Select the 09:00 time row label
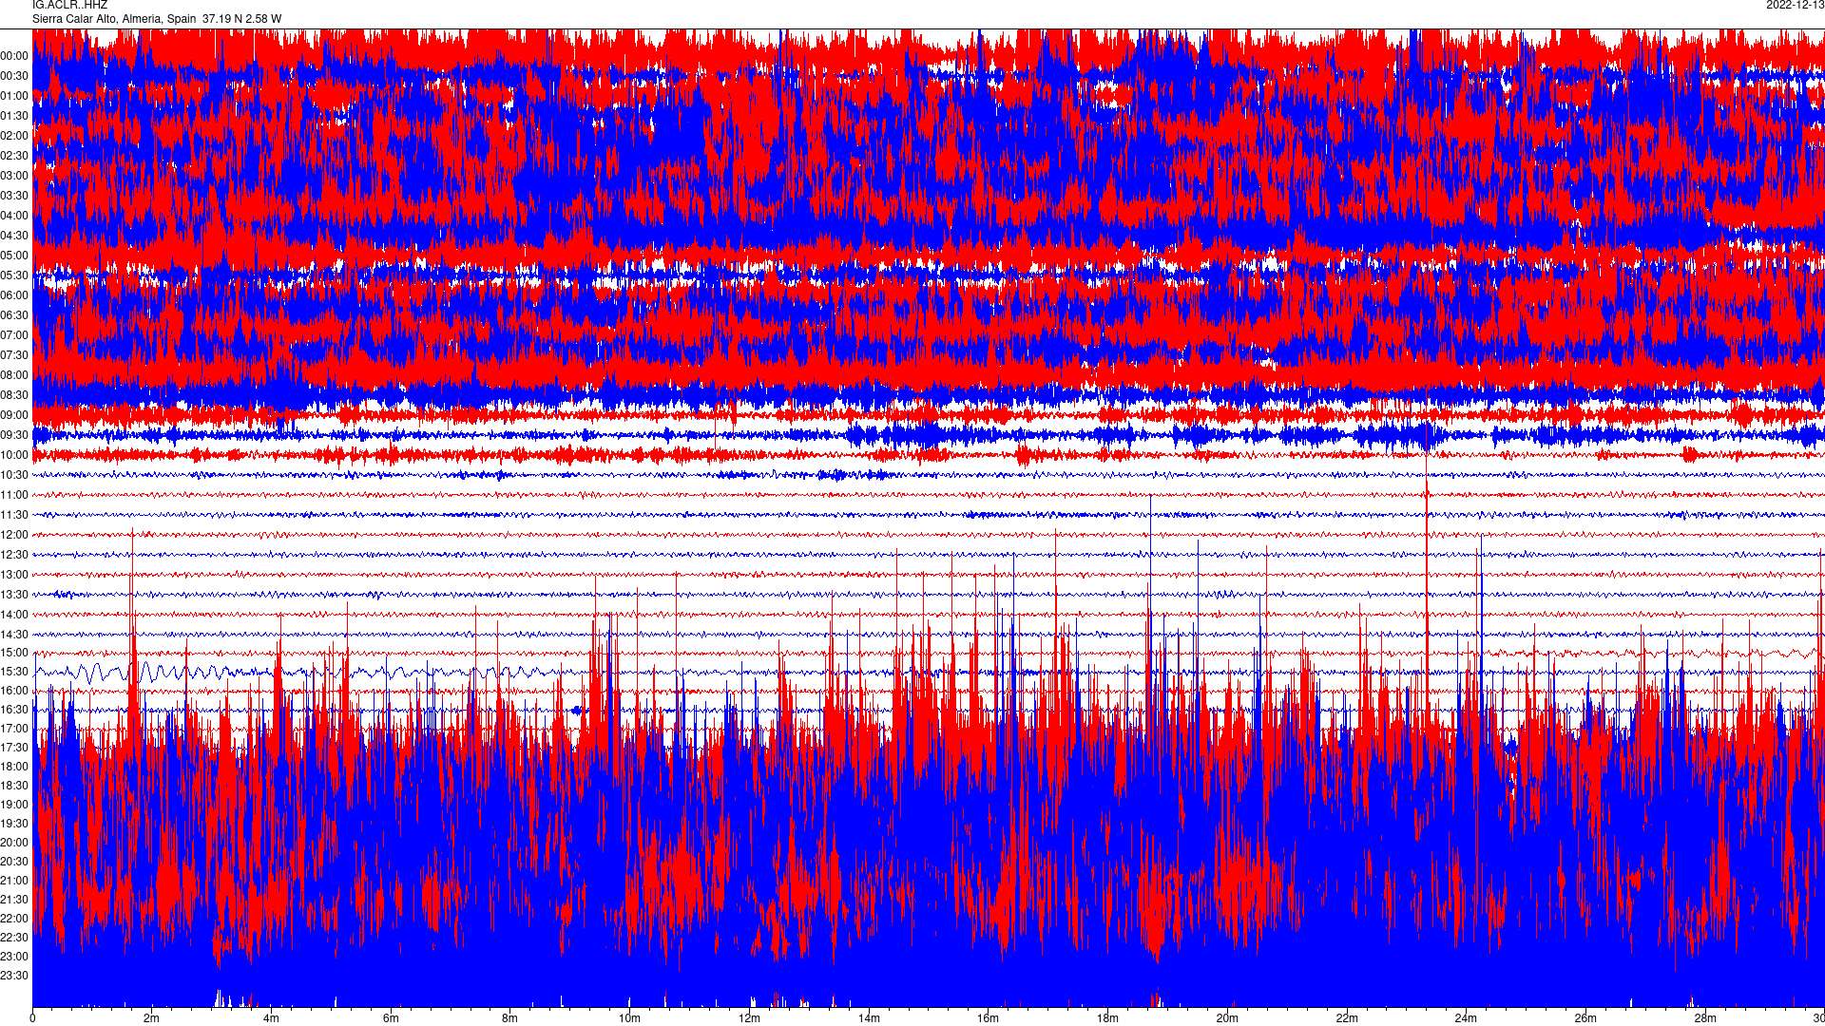 tap(14, 415)
